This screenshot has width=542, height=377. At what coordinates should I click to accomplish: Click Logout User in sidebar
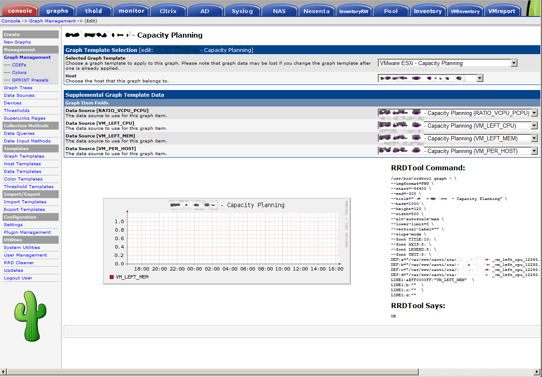click(18, 278)
